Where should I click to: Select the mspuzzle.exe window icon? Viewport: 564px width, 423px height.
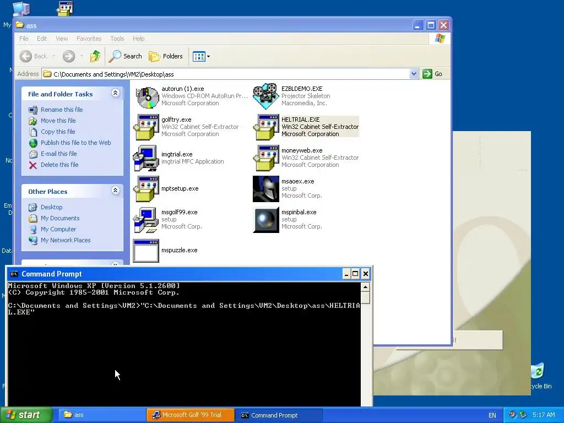tap(146, 251)
